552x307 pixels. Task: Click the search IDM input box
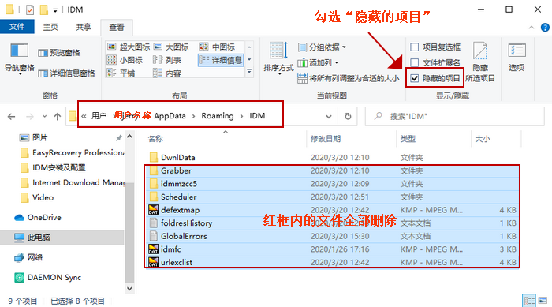point(455,116)
